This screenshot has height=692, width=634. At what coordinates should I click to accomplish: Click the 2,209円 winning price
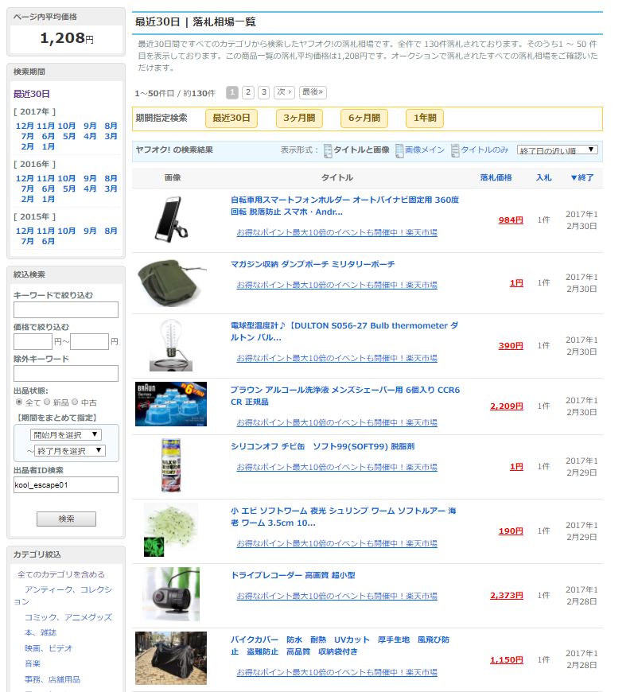507,406
